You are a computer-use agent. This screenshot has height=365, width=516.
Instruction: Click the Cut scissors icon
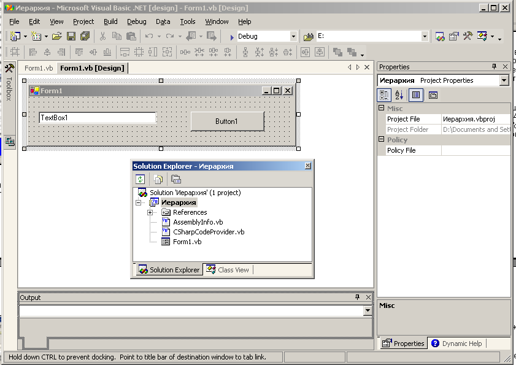tap(102, 36)
